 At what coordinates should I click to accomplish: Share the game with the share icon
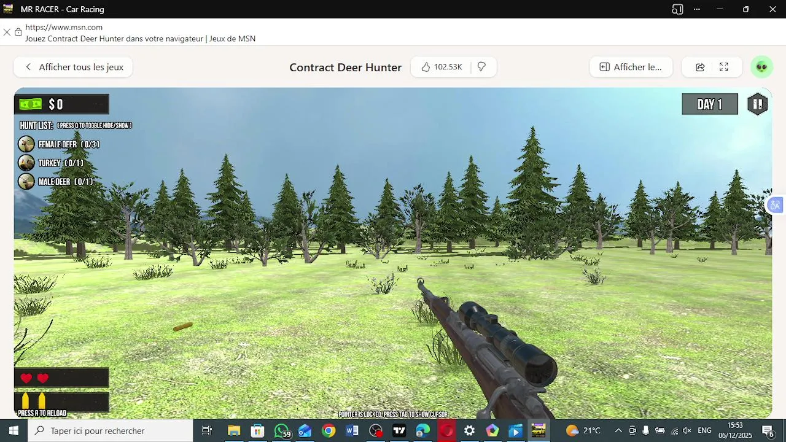(x=700, y=67)
